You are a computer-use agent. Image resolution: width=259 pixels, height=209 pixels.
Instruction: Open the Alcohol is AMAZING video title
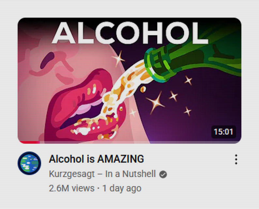[97, 159]
